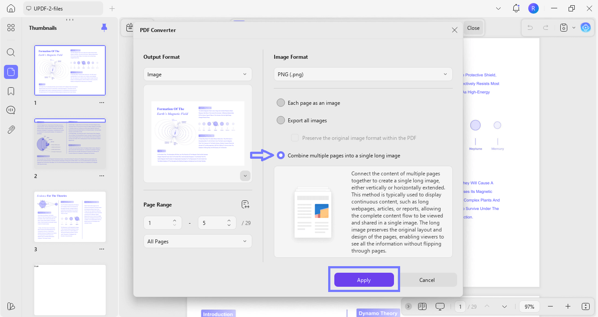Open the thumbnails panel in the sidebar
The image size is (598, 317).
point(11,71)
